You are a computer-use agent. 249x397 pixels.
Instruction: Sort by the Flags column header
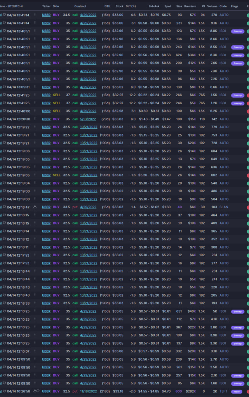coord(235,6)
